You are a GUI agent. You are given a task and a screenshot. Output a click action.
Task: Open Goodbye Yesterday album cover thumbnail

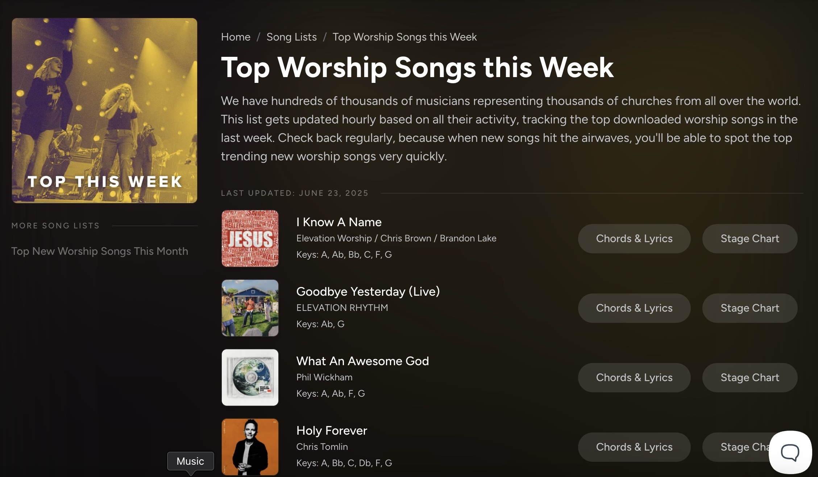(x=250, y=308)
